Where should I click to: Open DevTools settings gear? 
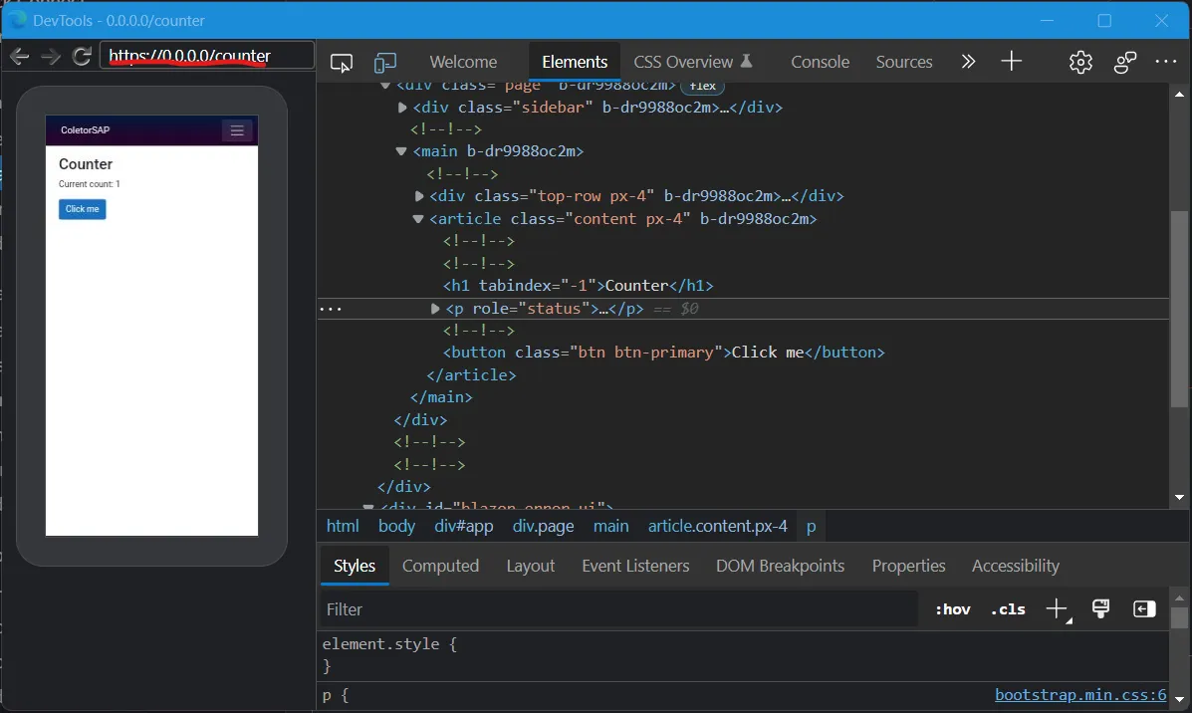coord(1080,62)
